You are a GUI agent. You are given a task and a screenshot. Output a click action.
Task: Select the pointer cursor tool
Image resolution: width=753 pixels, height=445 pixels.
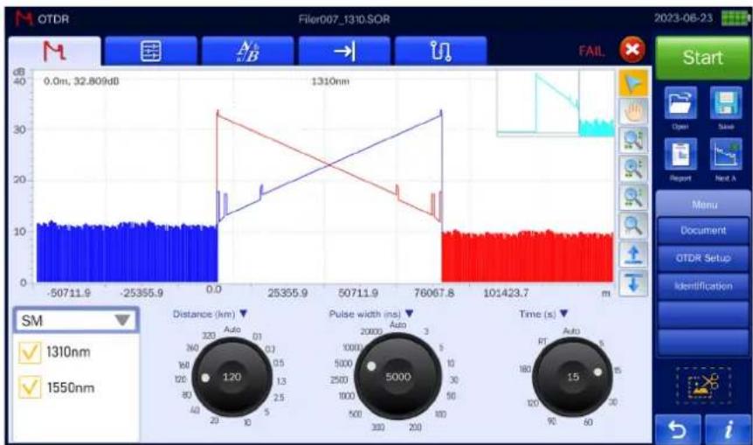(633, 84)
